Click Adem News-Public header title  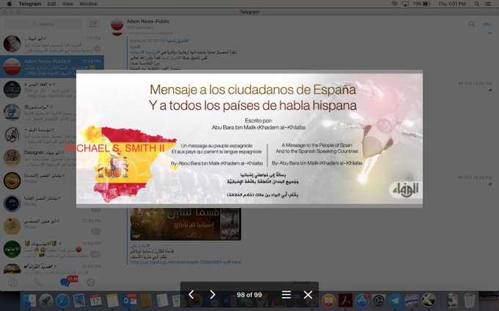[x=148, y=21]
